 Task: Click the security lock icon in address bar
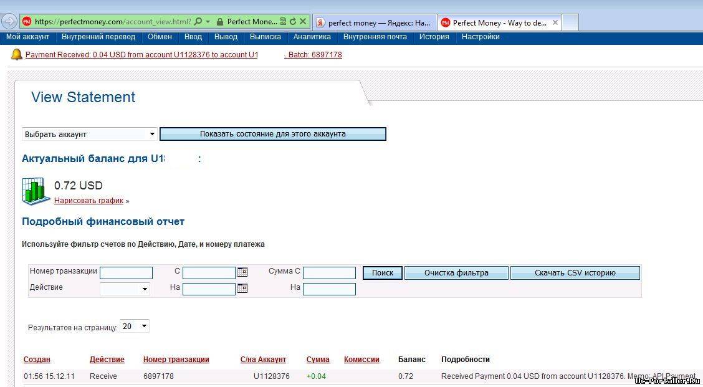[x=219, y=22]
